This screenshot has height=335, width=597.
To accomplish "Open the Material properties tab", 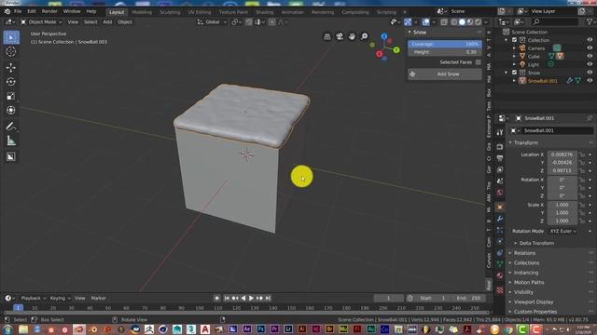I will (x=500, y=275).
